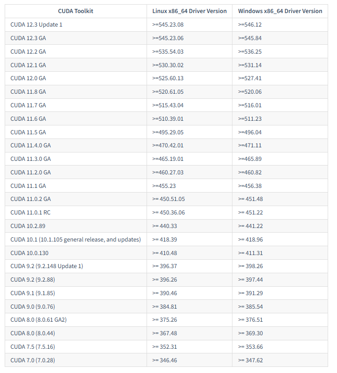This screenshot has height=373, width=337.
Task: Select the CUDA 11.0.1 RC row label
Action: (x=30, y=213)
